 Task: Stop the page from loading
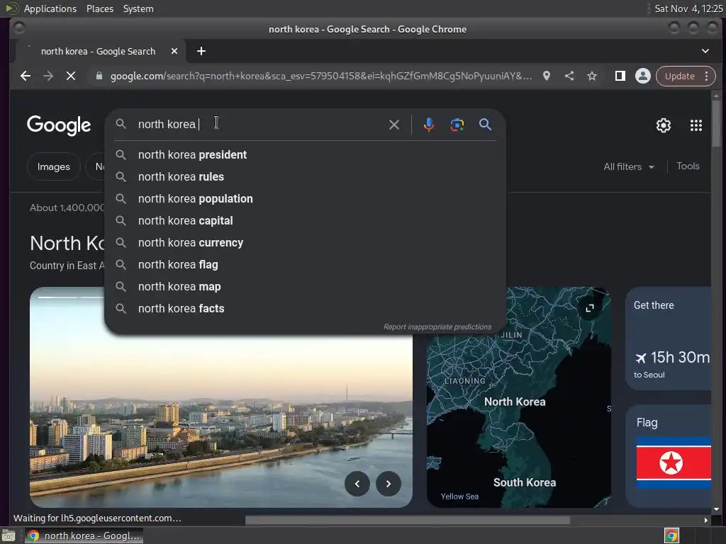tap(71, 76)
